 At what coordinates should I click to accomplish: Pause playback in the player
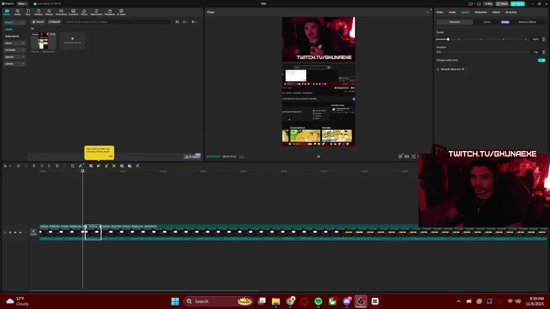318,156
